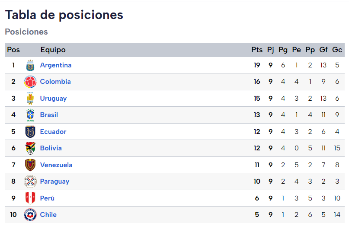This screenshot has height=226, width=349.
Task: Select the Chile team name link
Action: 48,215
